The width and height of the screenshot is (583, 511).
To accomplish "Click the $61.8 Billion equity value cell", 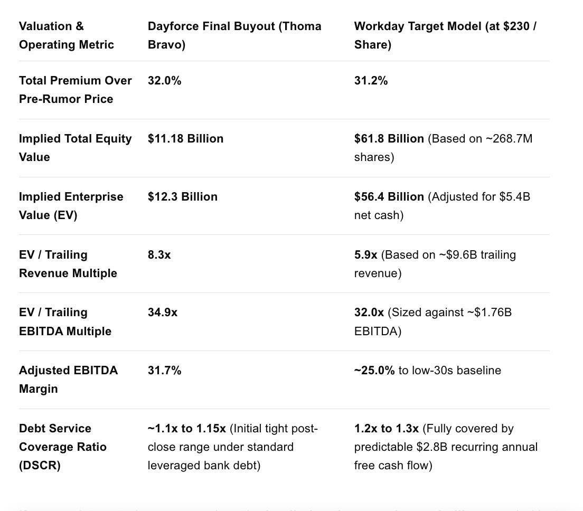I will [x=443, y=147].
